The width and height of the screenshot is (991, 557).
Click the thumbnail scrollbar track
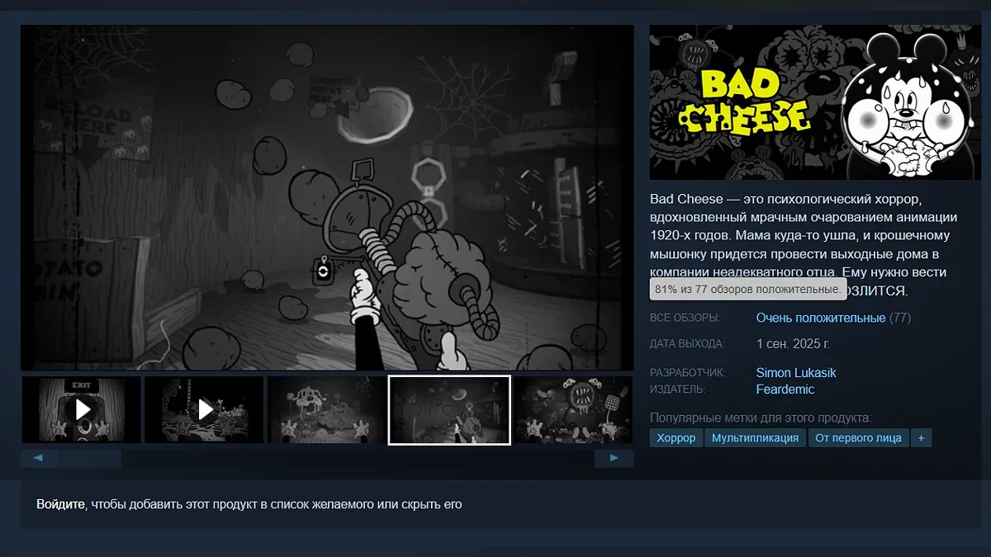coord(357,458)
